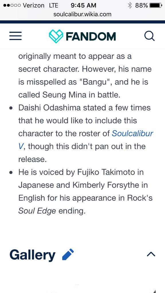
Task: Tap the Fandom heart logo icon
Action: (x=56, y=36)
